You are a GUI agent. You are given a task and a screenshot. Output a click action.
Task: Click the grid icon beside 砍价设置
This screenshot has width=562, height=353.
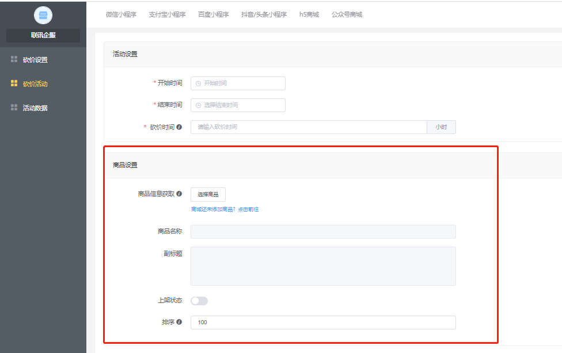click(14, 59)
